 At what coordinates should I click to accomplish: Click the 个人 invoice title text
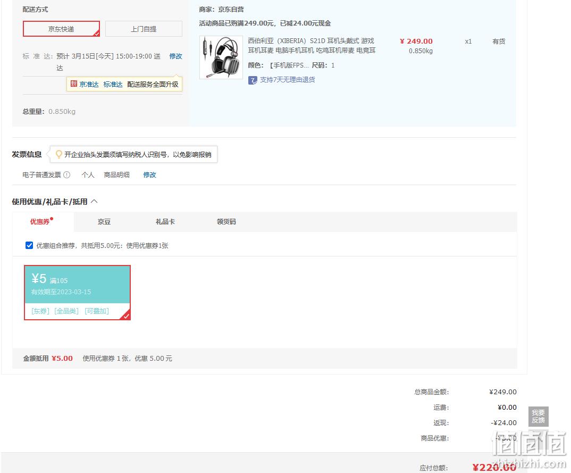click(88, 175)
